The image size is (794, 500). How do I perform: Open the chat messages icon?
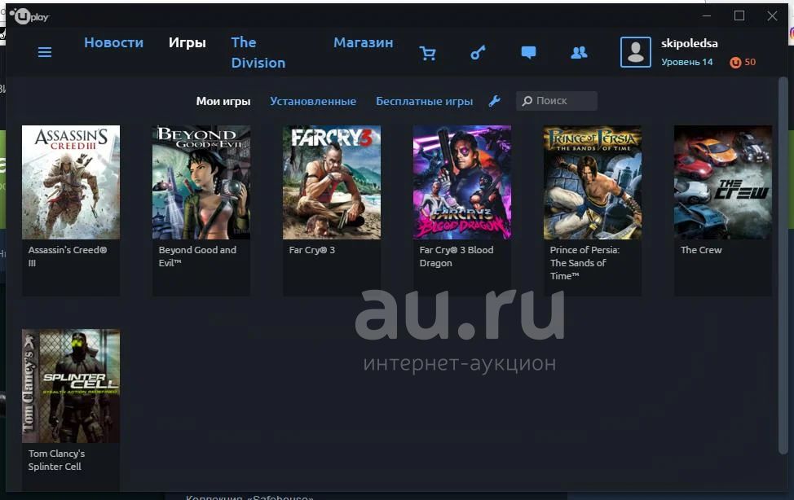pyautogui.click(x=528, y=53)
